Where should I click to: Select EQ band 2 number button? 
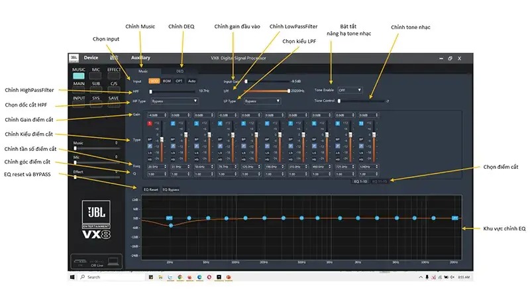(x=173, y=123)
